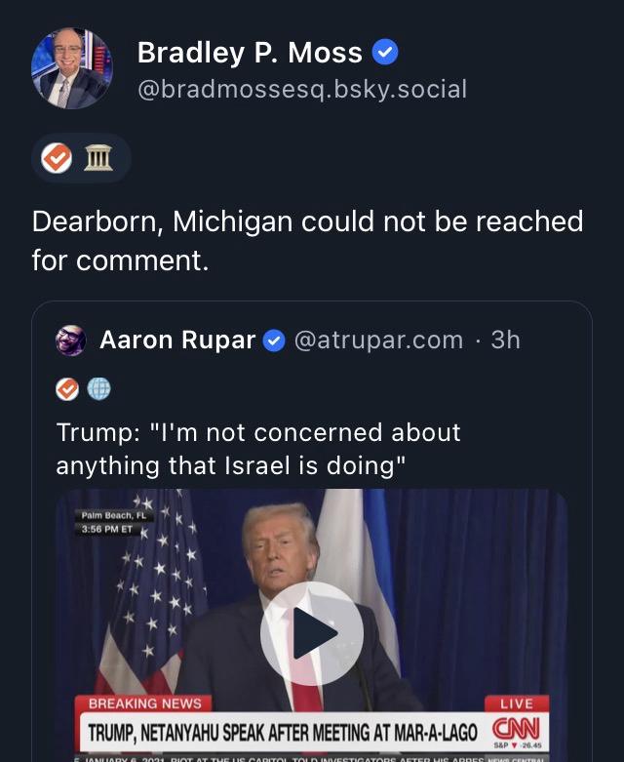Open Aaron Rupar's small avatar
Viewport: 624px width, 762px height.
pyautogui.click(x=71, y=340)
